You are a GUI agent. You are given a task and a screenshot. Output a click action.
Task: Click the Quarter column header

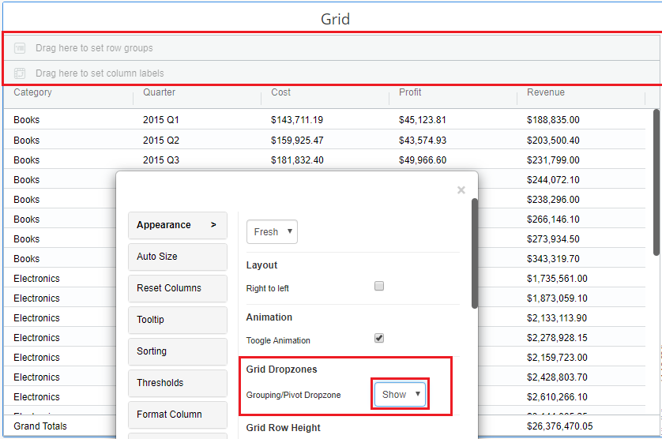click(x=160, y=92)
